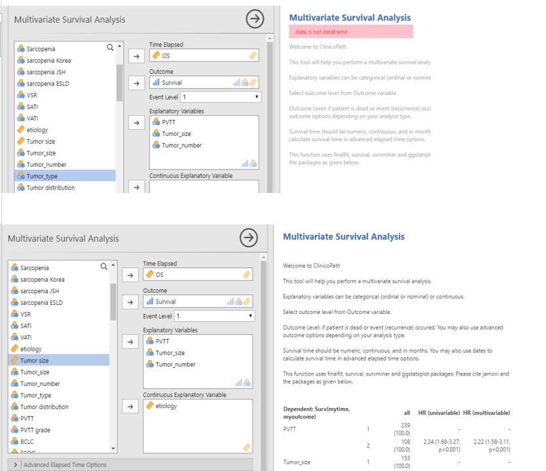
Task: Select Sarcopenia in the top variable list
Action: 65,48
